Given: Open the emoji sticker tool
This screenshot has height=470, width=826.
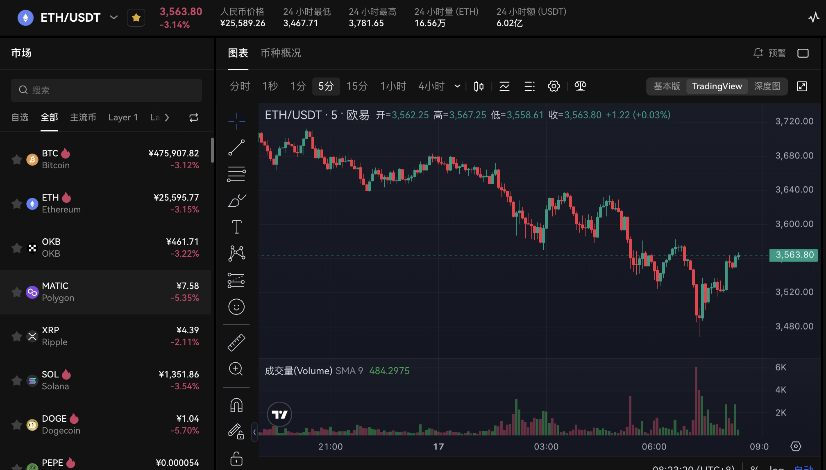Looking at the screenshot, I should pyautogui.click(x=236, y=307).
